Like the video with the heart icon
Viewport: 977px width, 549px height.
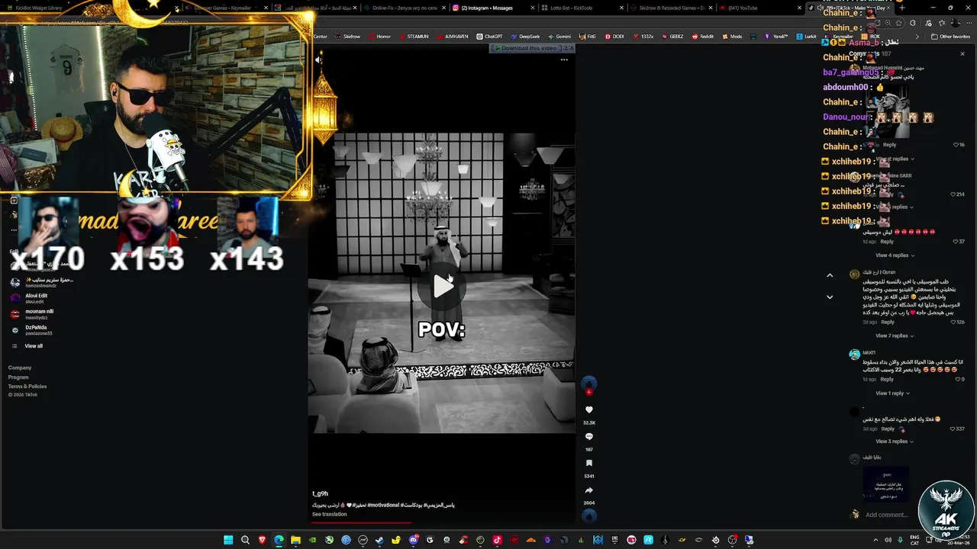pyautogui.click(x=588, y=410)
